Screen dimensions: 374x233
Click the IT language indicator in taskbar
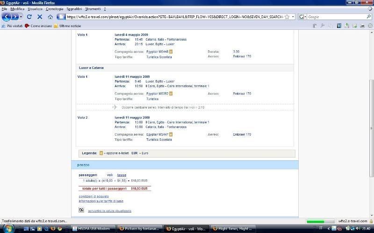click(321, 228)
